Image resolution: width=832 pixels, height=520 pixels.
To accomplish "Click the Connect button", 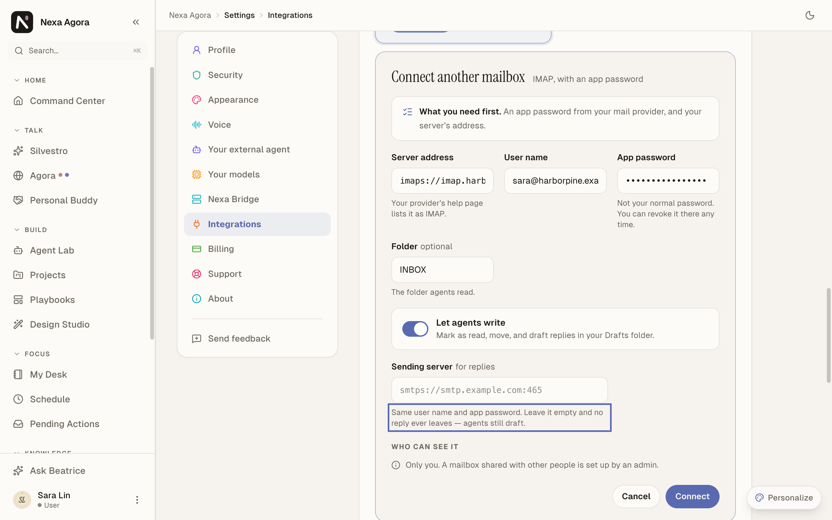I will click(692, 496).
